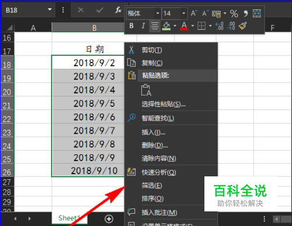Viewport: 292px width, 226px height.
Task: Click cell with date 2018/9/5
Action: [88, 103]
